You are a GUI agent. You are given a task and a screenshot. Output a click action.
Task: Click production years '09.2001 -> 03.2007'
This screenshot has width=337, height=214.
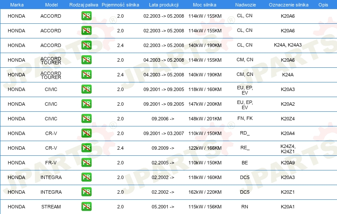click(x=164, y=133)
